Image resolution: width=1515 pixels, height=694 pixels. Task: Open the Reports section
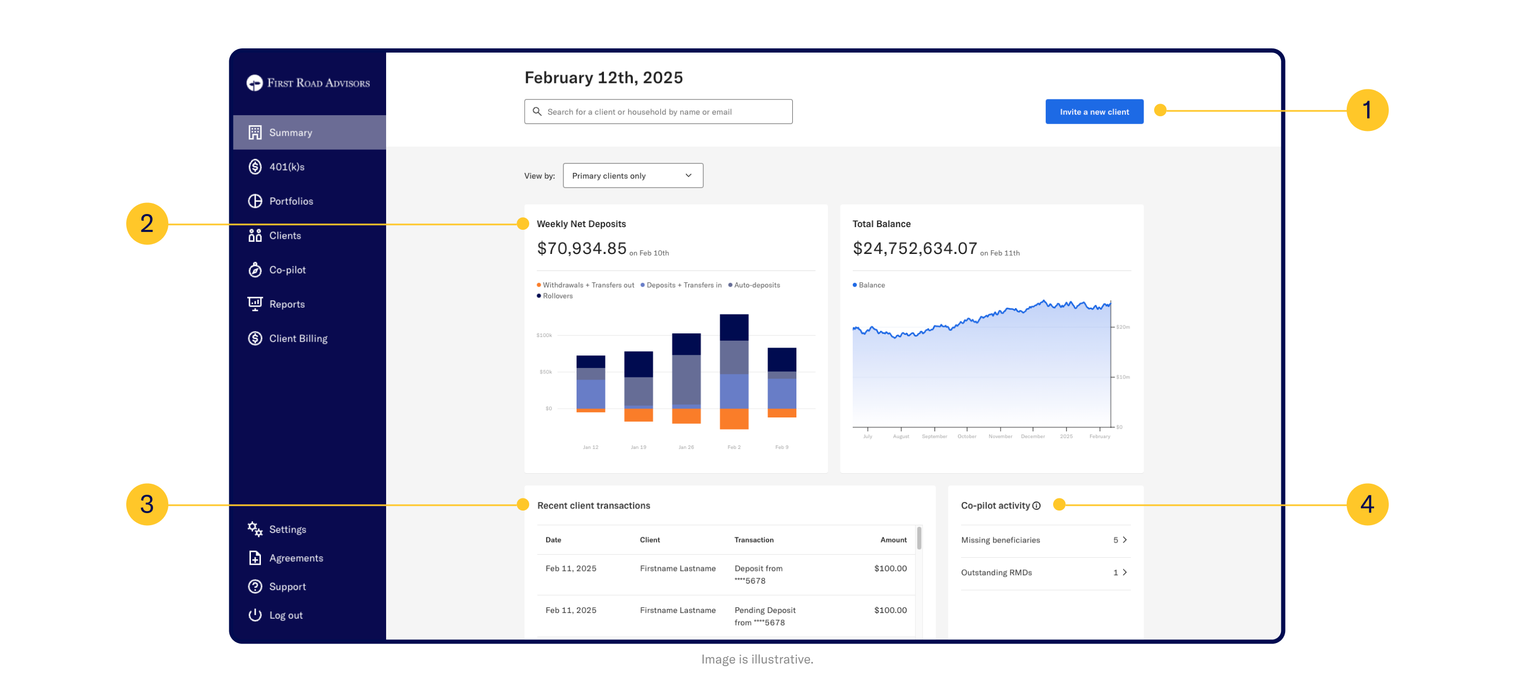(x=309, y=304)
